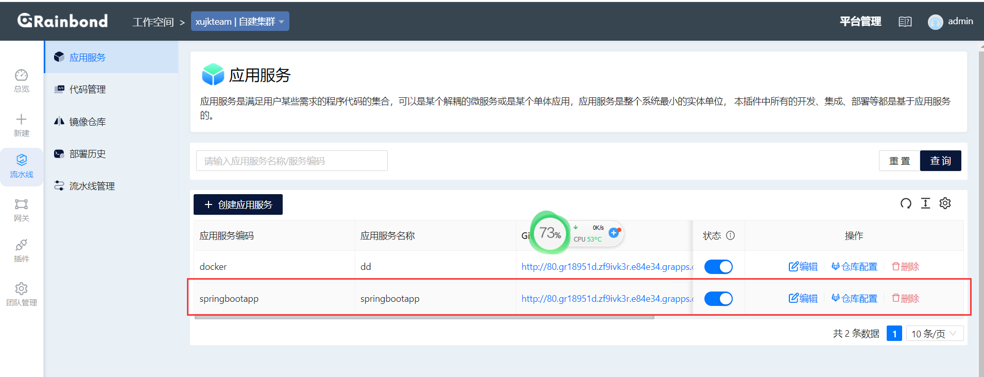
Task: Click the admin avatar icon
Action: pyautogui.click(x=935, y=22)
